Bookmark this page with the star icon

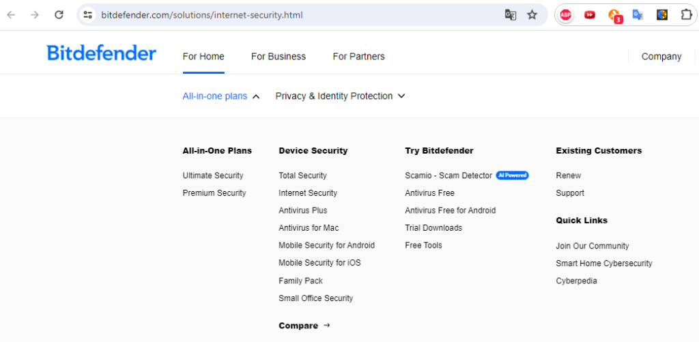[x=532, y=15]
